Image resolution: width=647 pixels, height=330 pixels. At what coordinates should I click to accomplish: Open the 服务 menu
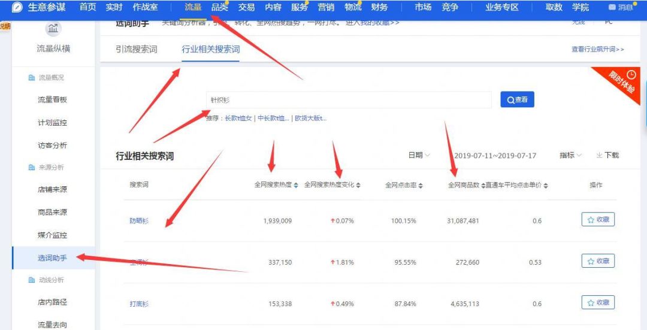pyautogui.click(x=299, y=7)
